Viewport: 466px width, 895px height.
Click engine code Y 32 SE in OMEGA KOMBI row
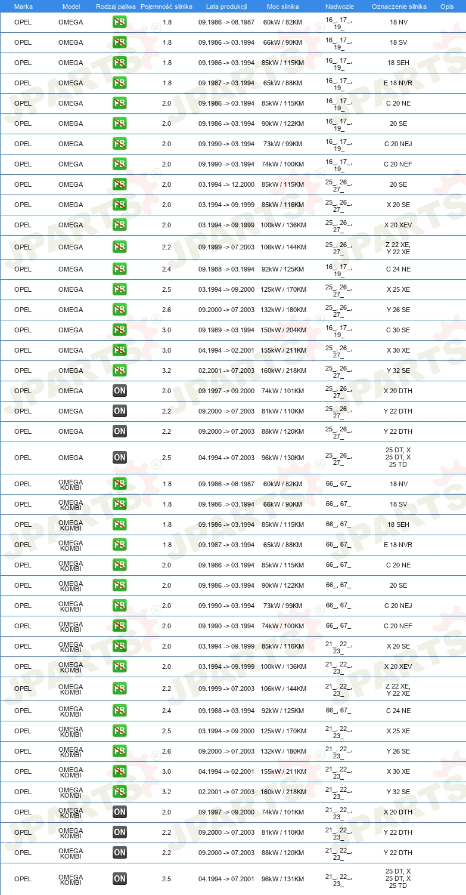399,792
